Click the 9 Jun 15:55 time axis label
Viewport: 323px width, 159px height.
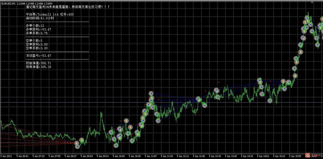(295, 156)
